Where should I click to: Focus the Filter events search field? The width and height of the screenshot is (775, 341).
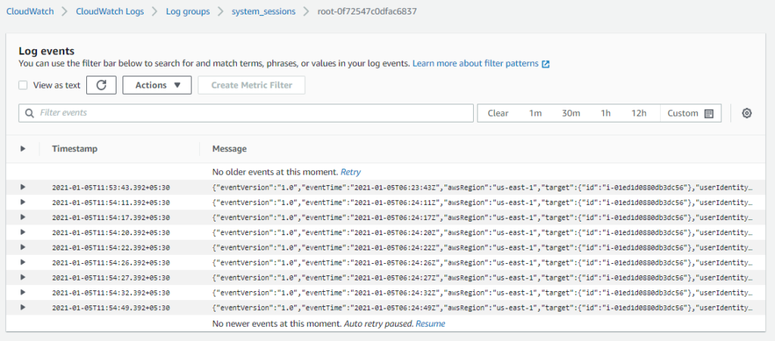pos(246,113)
